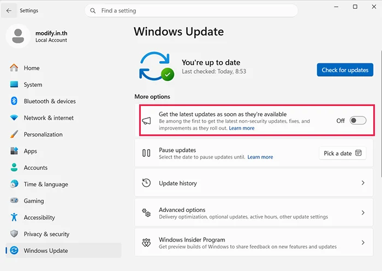The image size is (382, 271).
Task: Click "Last checked: Today, 8:53" text
Action: point(214,72)
